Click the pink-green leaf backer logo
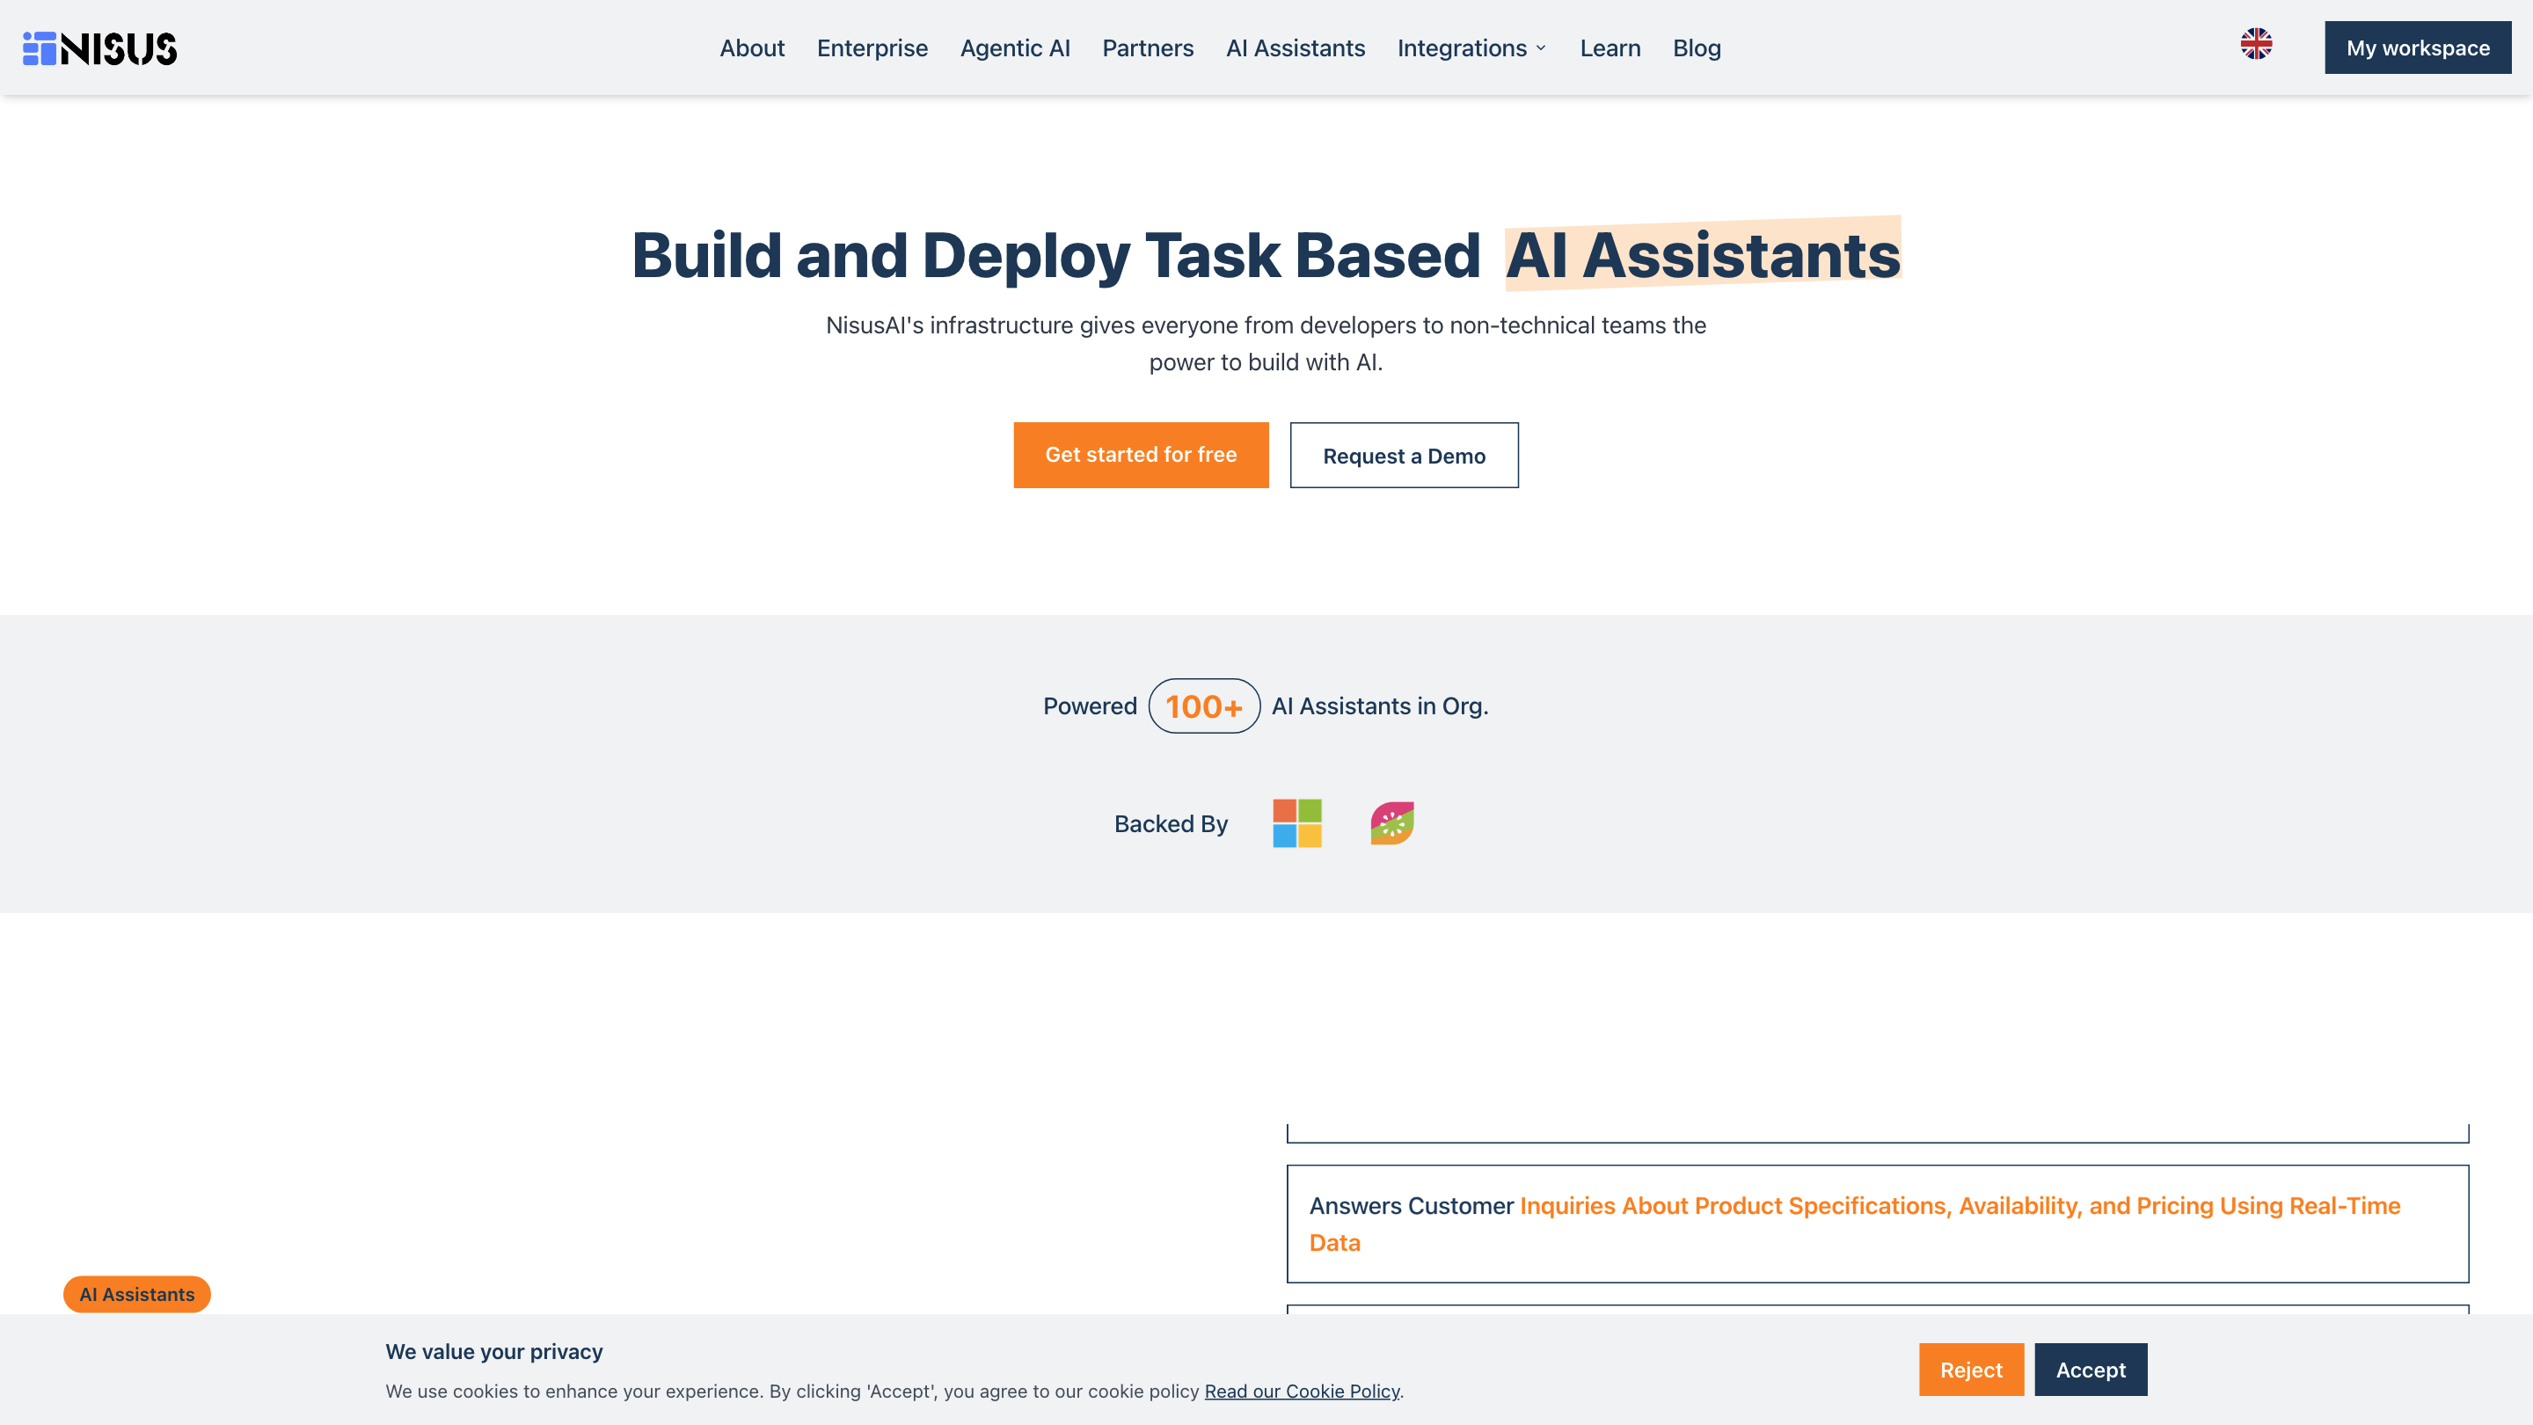This screenshot has width=2533, height=1425. click(x=1392, y=823)
